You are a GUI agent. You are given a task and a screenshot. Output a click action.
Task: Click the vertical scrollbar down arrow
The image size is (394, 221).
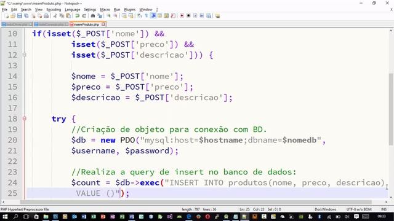click(x=391, y=197)
